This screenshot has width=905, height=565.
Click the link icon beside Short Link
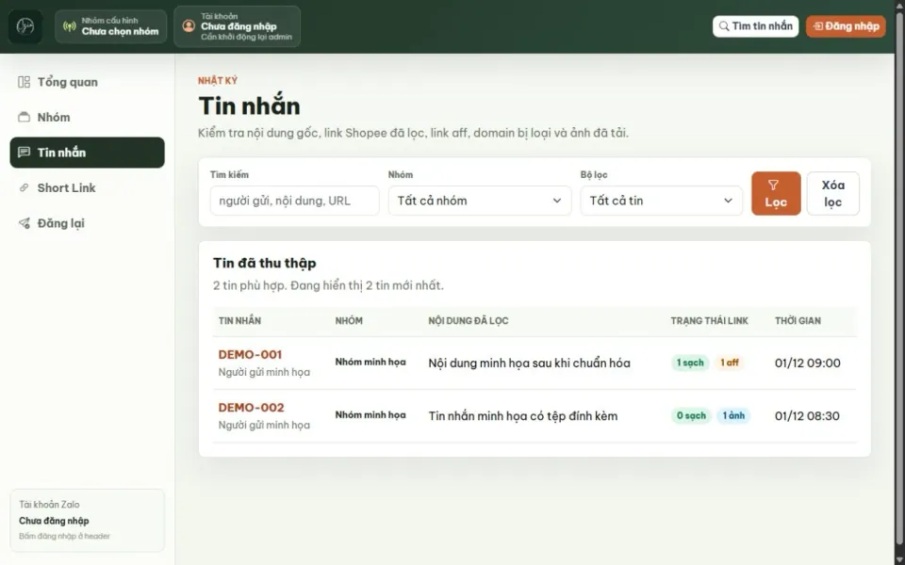click(x=24, y=187)
